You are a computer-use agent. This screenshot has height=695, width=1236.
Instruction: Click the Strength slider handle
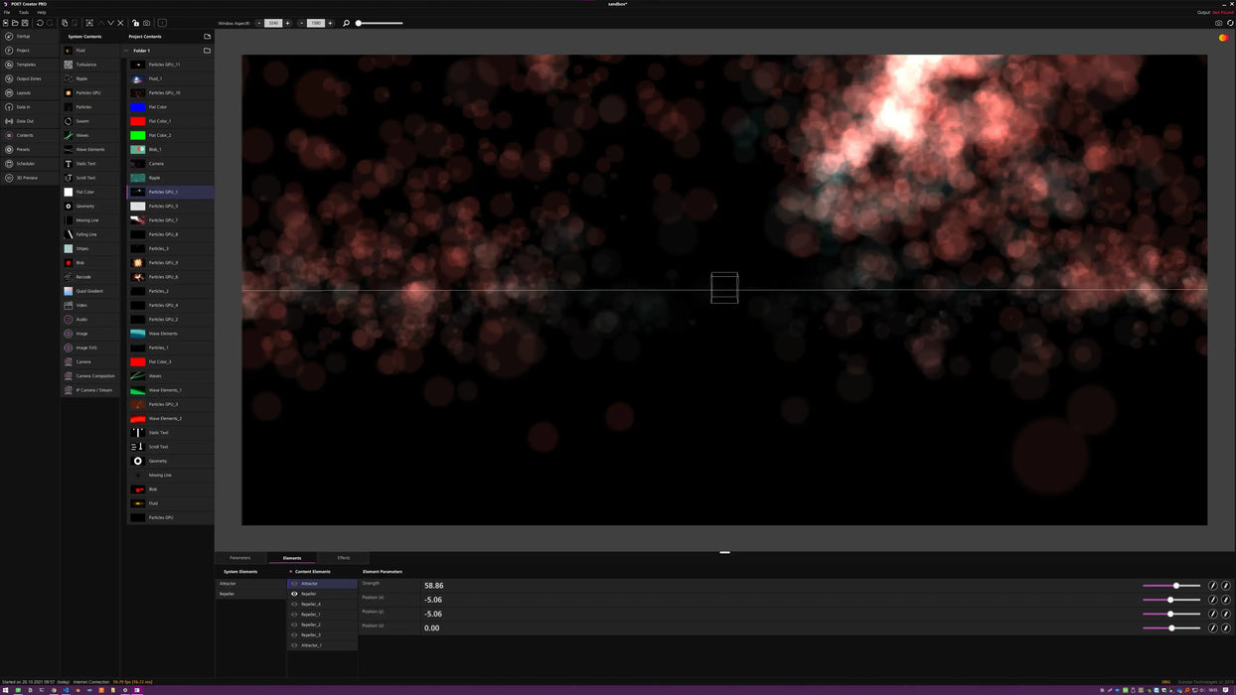(1176, 586)
